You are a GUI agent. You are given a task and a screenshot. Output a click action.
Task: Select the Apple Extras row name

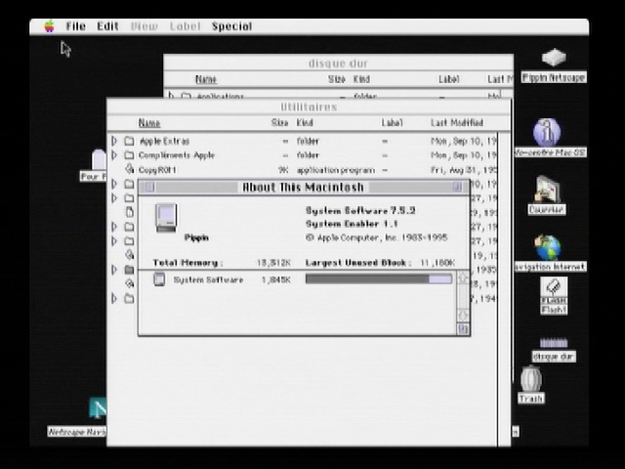point(164,141)
